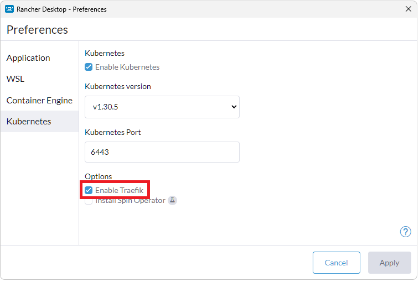Check the Install Spin Operator checkbox
Screen dimensions: 419x282
(x=89, y=201)
